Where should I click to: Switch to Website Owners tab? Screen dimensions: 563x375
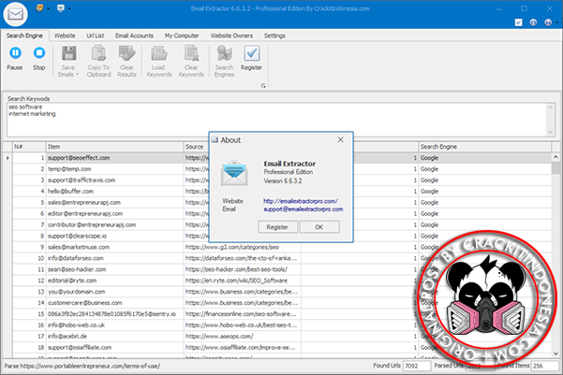tap(231, 36)
